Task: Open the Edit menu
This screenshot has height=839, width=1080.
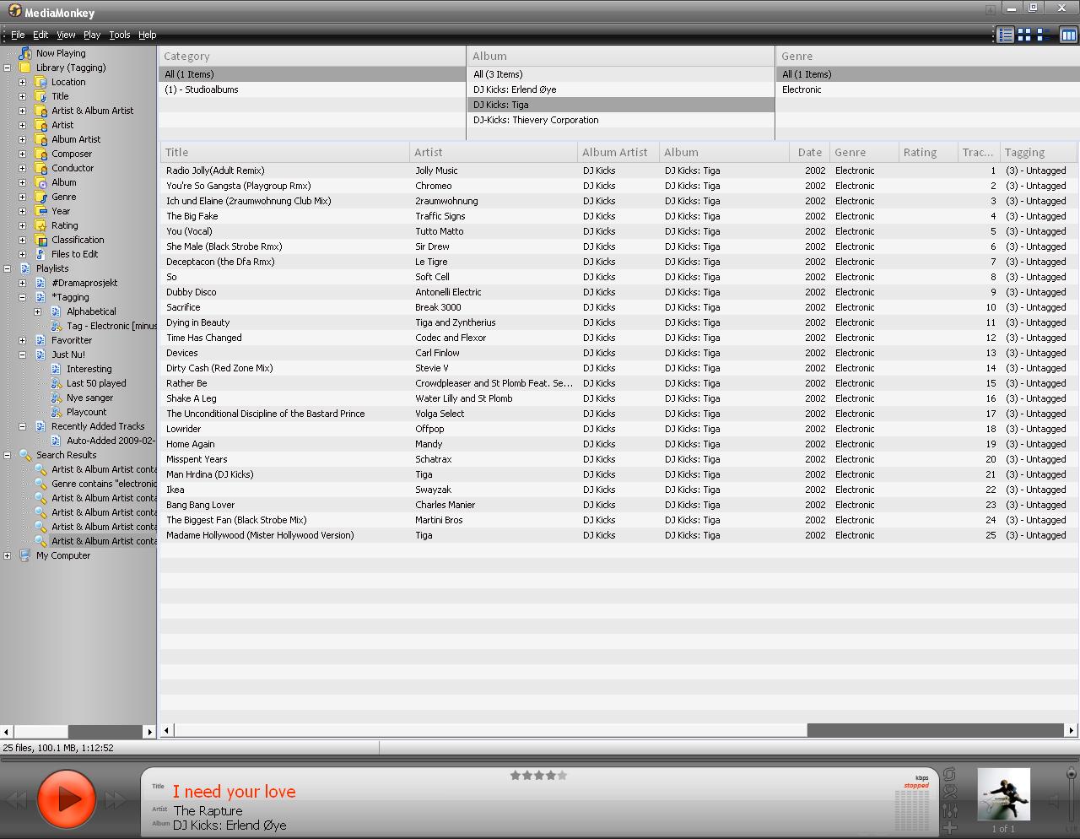Action: click(40, 35)
